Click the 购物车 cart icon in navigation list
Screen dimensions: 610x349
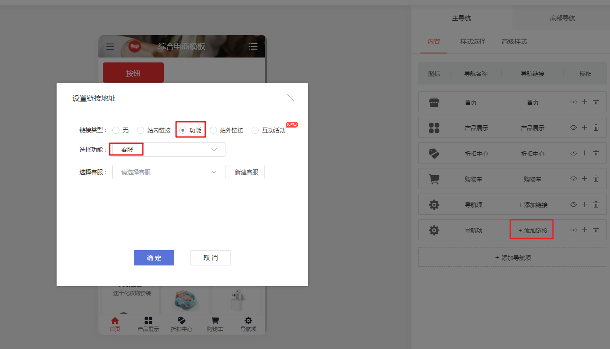[x=434, y=179]
